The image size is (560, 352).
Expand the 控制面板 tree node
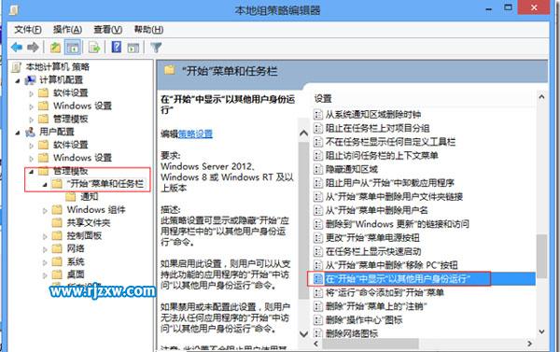tap(45, 236)
